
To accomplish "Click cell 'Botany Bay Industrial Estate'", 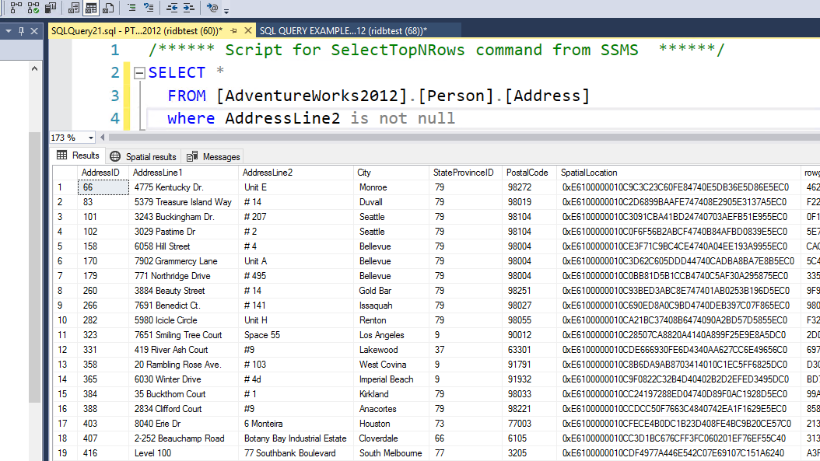I will [296, 438].
